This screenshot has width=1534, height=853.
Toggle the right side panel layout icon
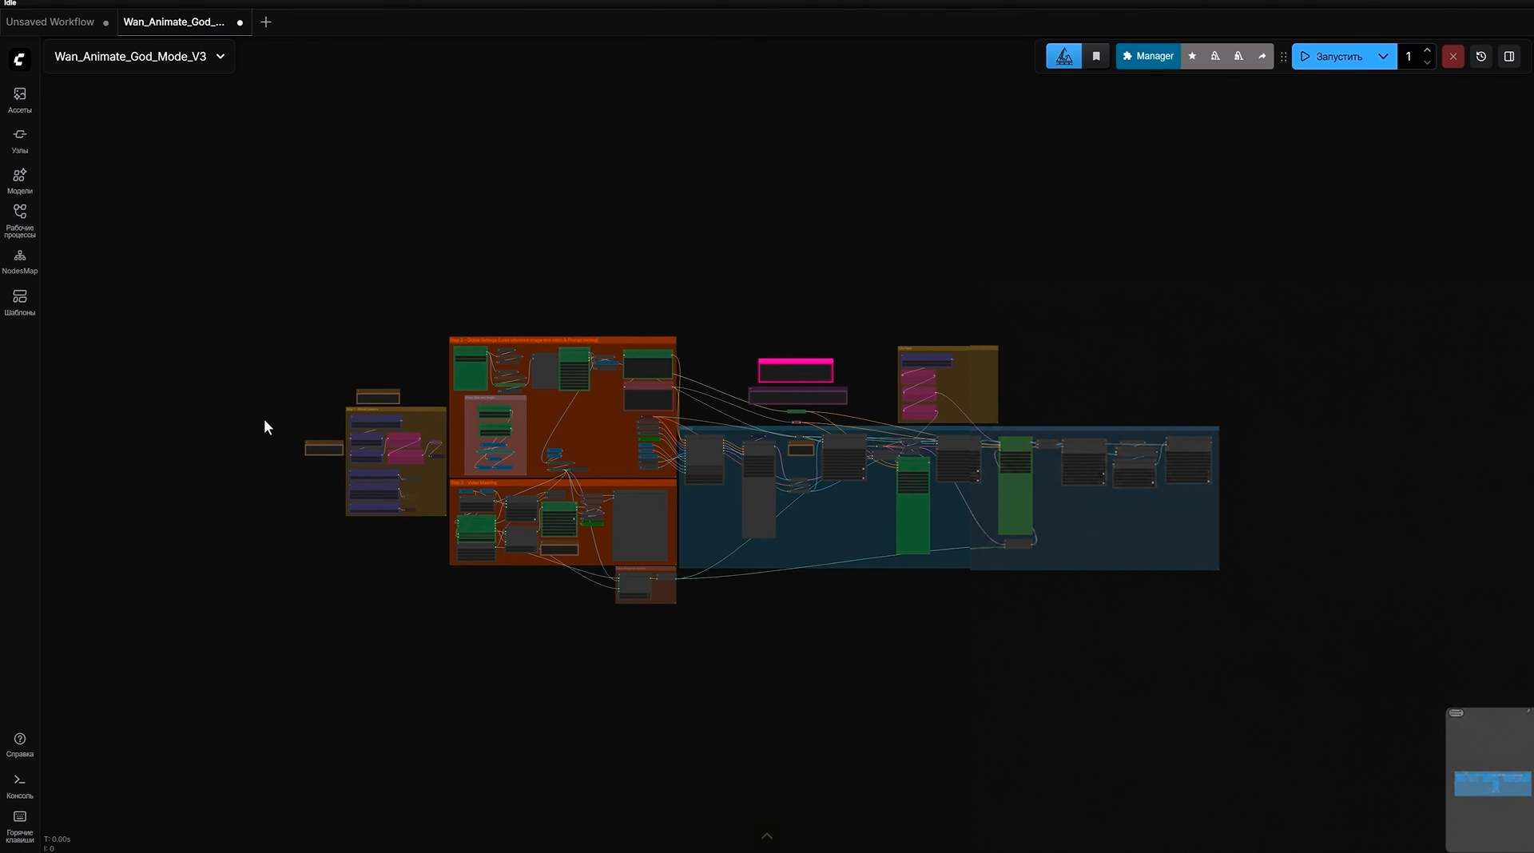[1509, 56]
